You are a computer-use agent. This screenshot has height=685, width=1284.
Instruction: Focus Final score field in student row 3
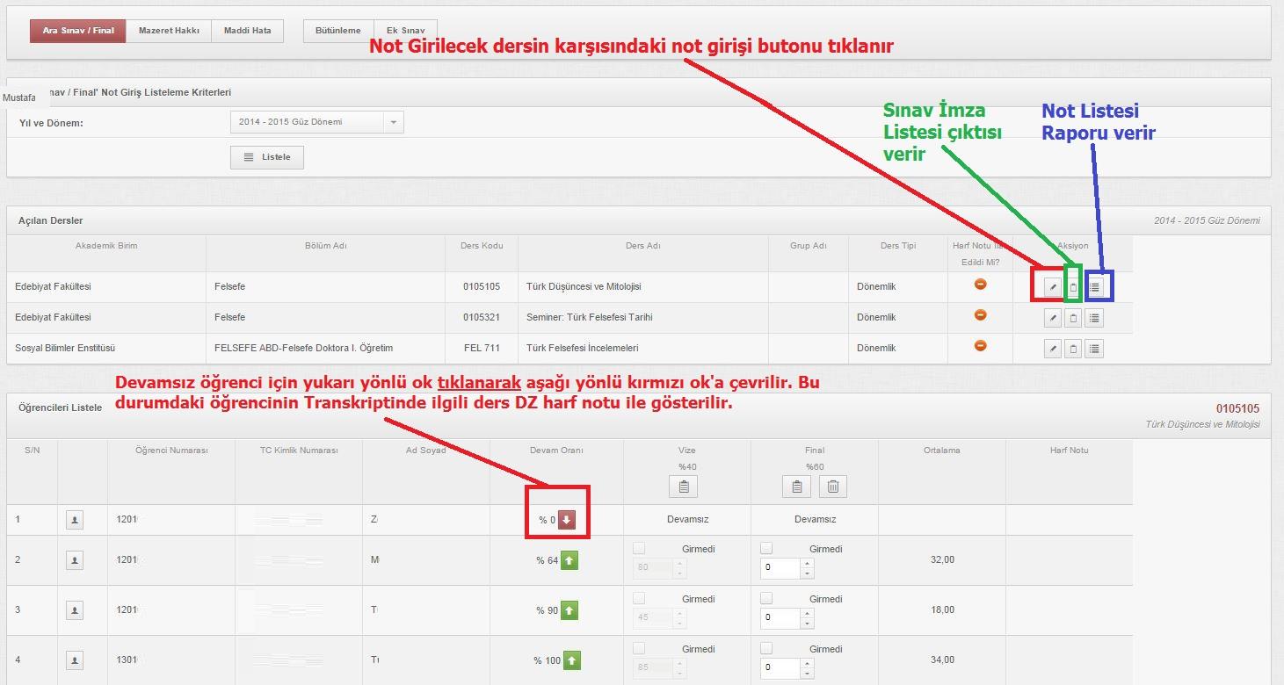pos(780,617)
